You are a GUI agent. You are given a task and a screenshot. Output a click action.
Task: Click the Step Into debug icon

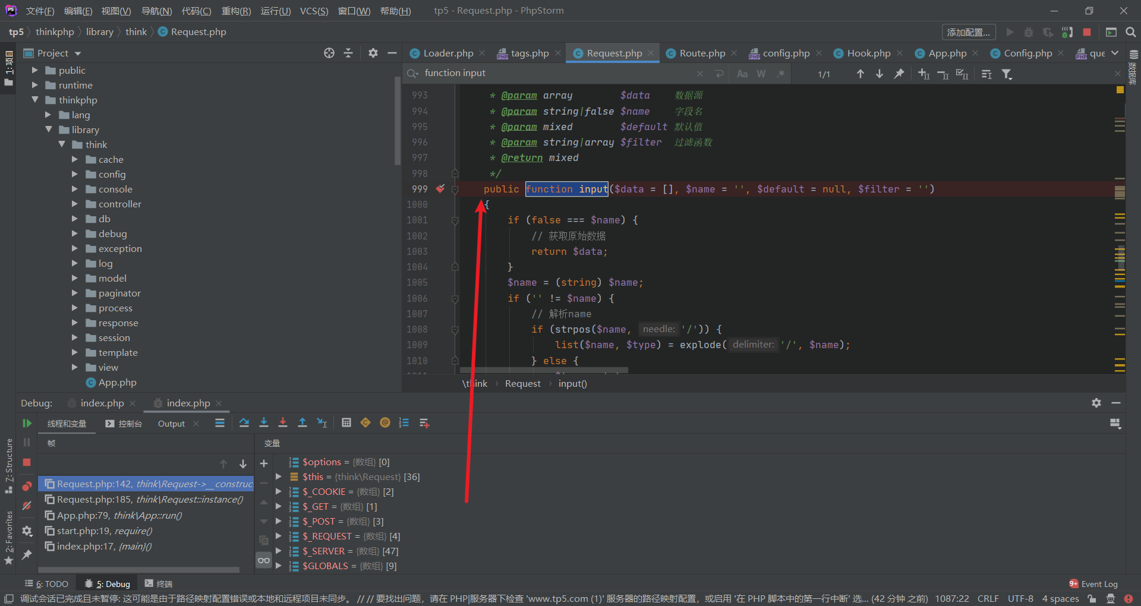coord(263,422)
